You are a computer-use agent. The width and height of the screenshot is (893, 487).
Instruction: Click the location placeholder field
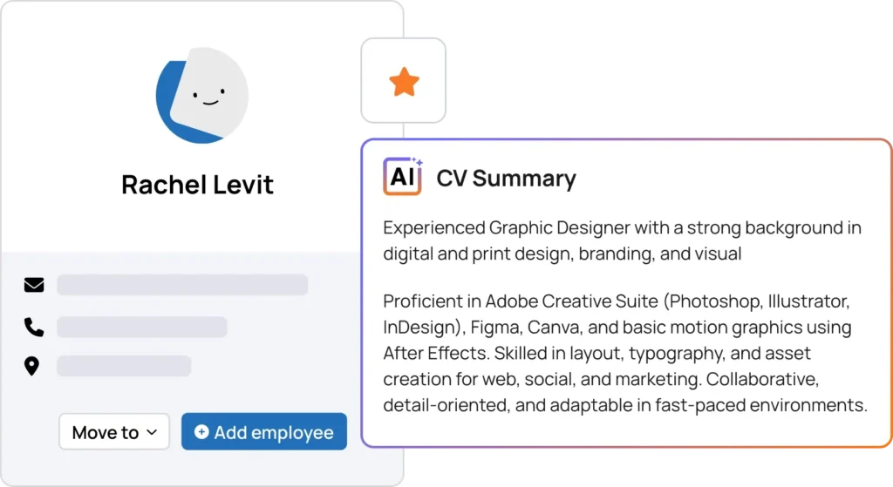click(124, 366)
